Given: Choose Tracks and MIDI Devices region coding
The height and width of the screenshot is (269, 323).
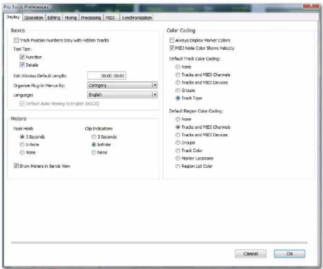Looking at the screenshot, I should click(178, 135).
